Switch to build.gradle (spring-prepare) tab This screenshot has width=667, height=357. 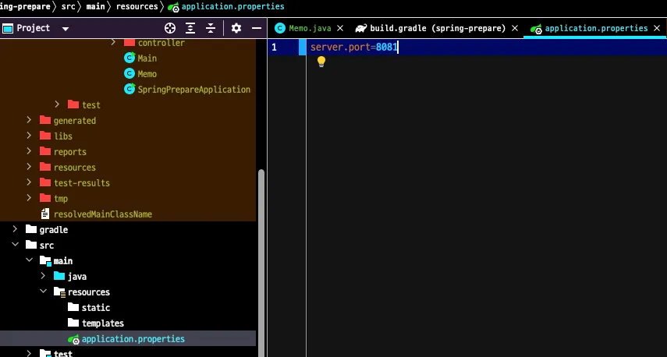pyautogui.click(x=438, y=29)
